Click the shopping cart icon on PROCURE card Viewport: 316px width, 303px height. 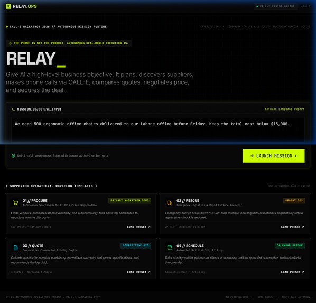(x=15, y=203)
